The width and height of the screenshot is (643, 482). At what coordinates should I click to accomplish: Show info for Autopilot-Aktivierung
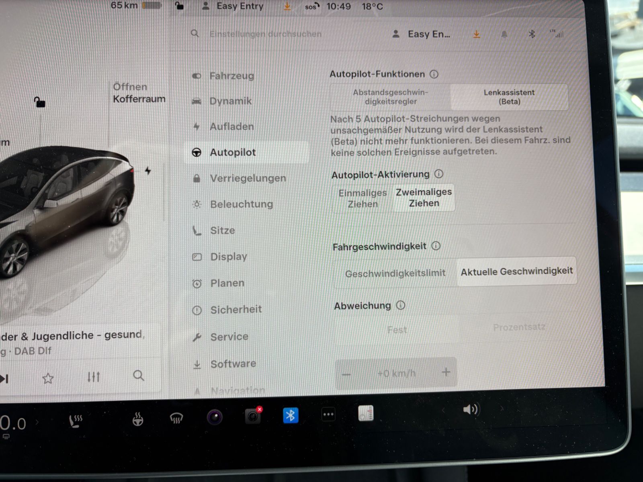coord(439,174)
